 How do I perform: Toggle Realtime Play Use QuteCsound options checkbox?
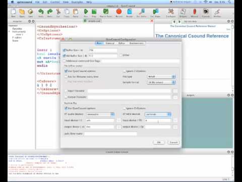(x=66, y=108)
